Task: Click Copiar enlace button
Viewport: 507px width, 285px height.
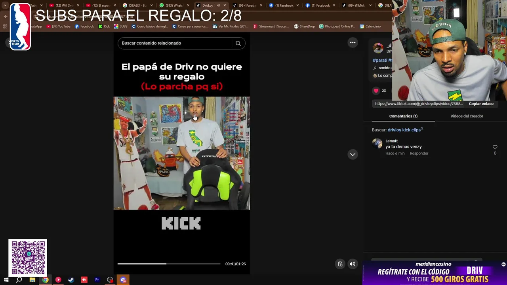Action: pos(481,104)
